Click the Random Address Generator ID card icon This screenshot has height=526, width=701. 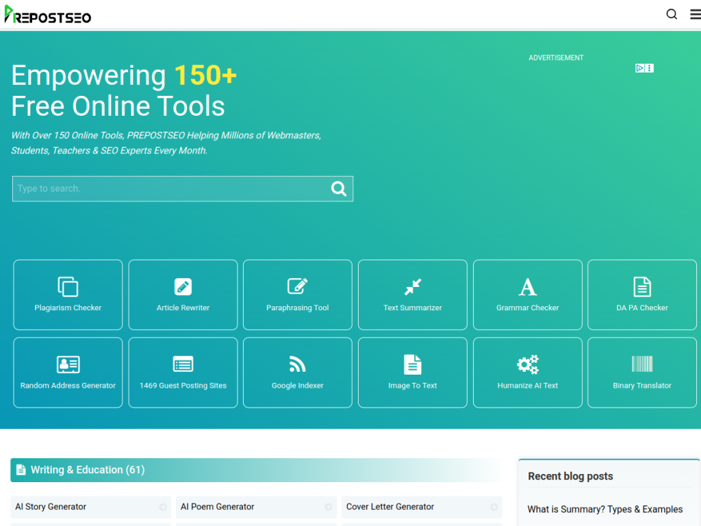pyautogui.click(x=68, y=364)
